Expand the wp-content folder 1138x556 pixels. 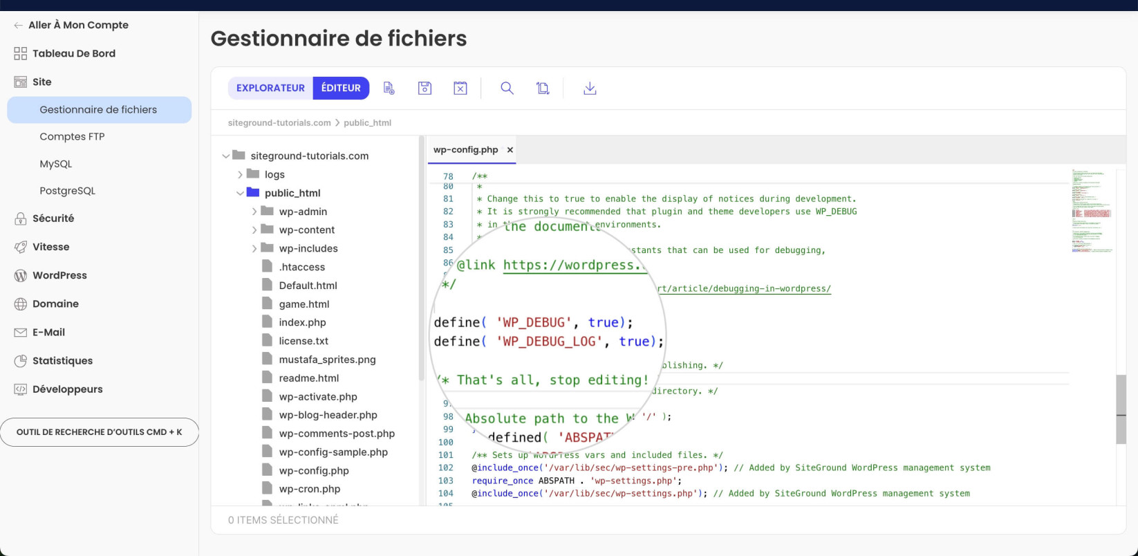point(254,230)
